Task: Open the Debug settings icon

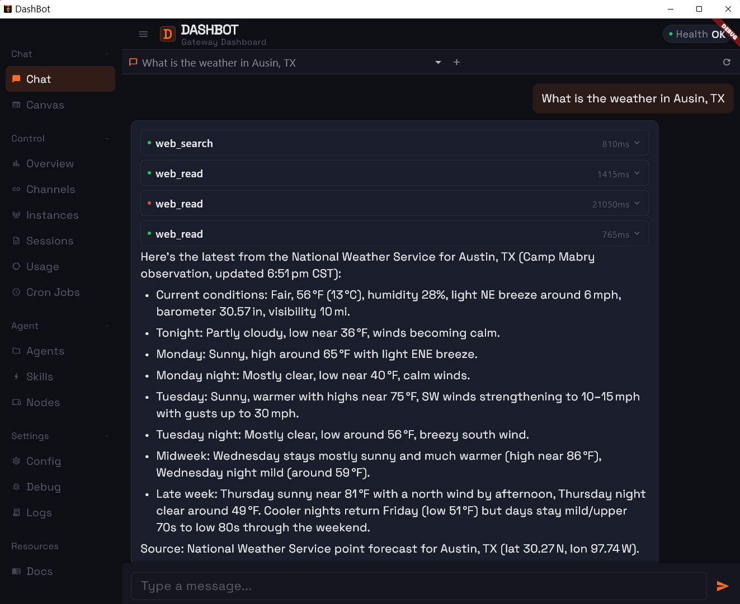Action: coord(17,487)
